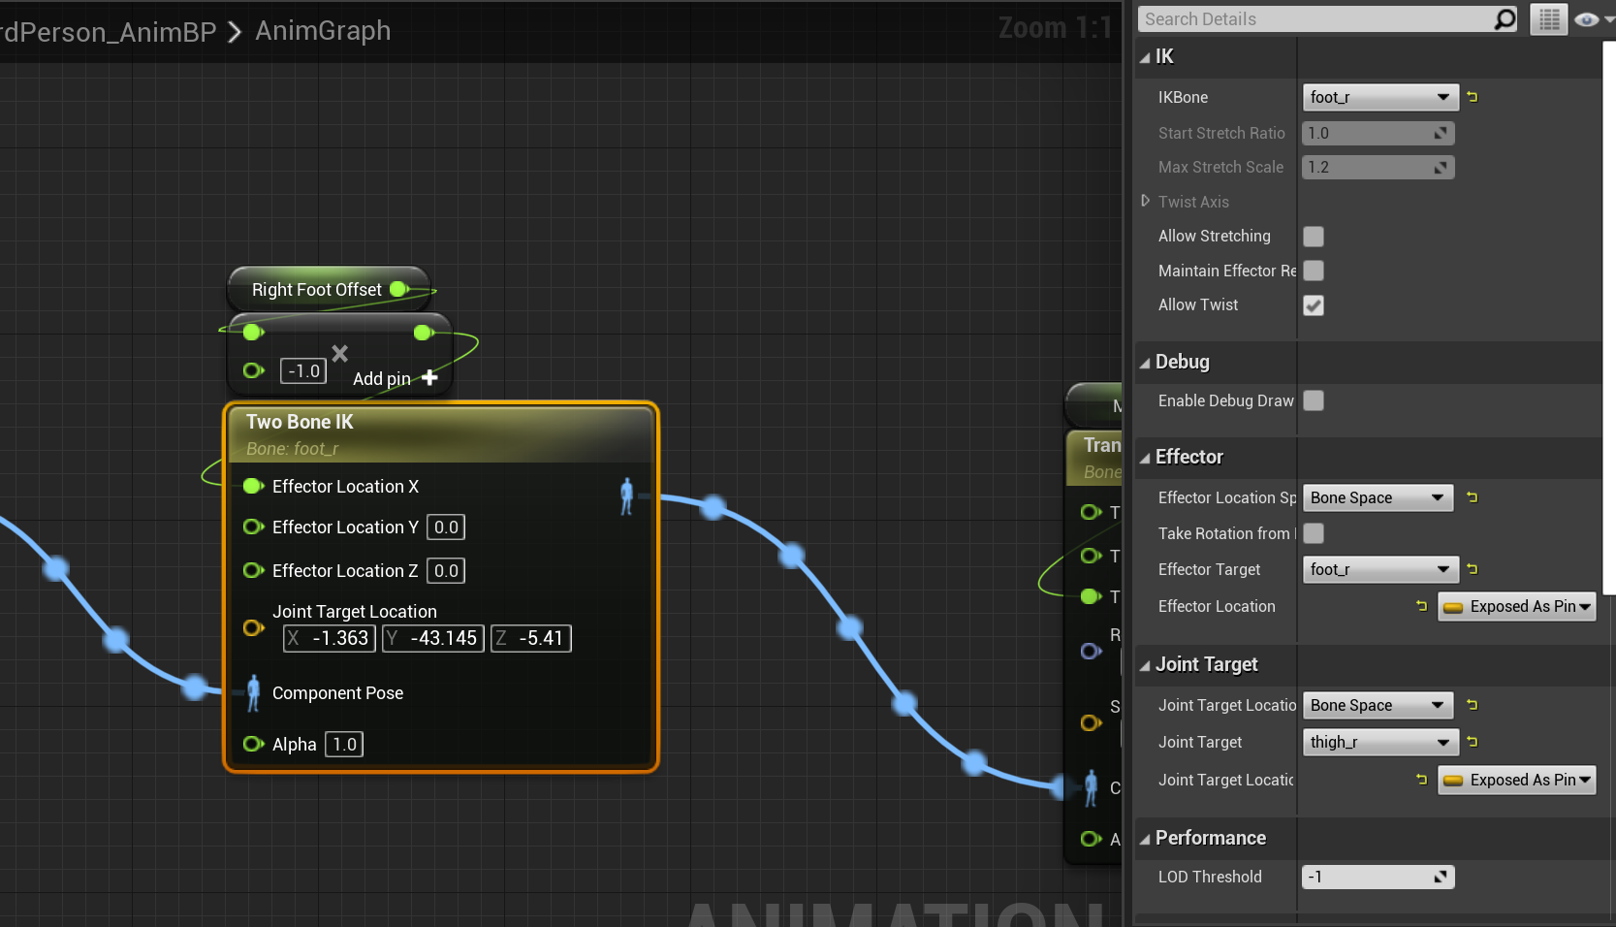
Task: Collapse the Debug category
Action: tap(1145, 363)
